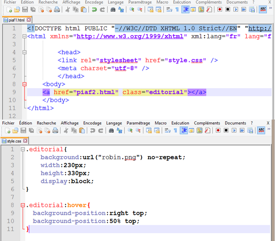Open Paramétrage menu in style.css window

click(138, 123)
